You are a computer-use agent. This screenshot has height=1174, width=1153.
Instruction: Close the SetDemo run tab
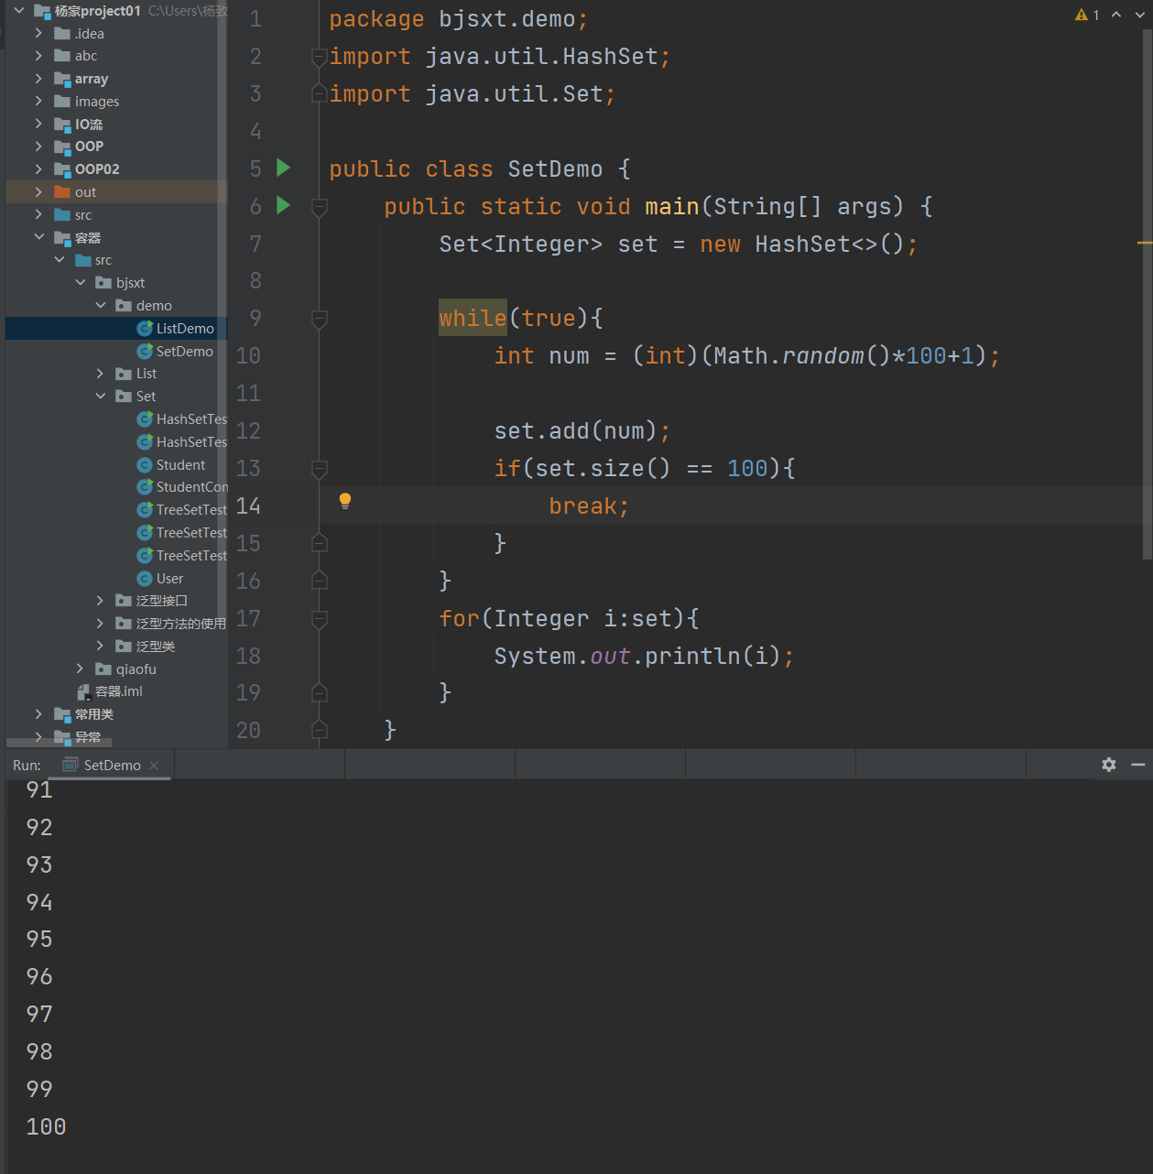154,766
